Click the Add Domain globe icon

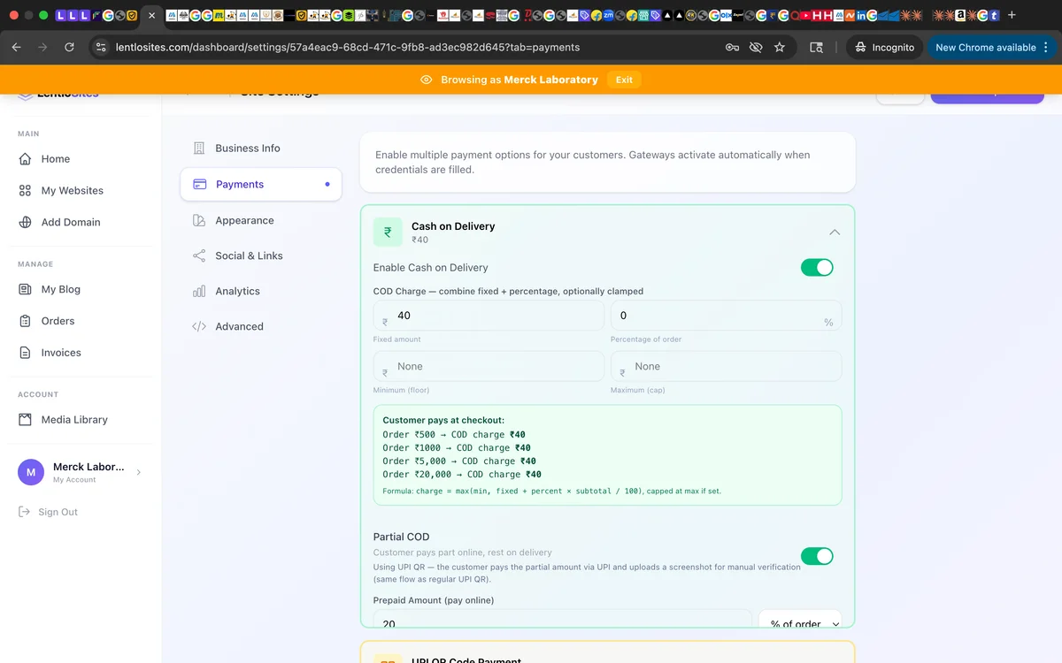tap(25, 223)
